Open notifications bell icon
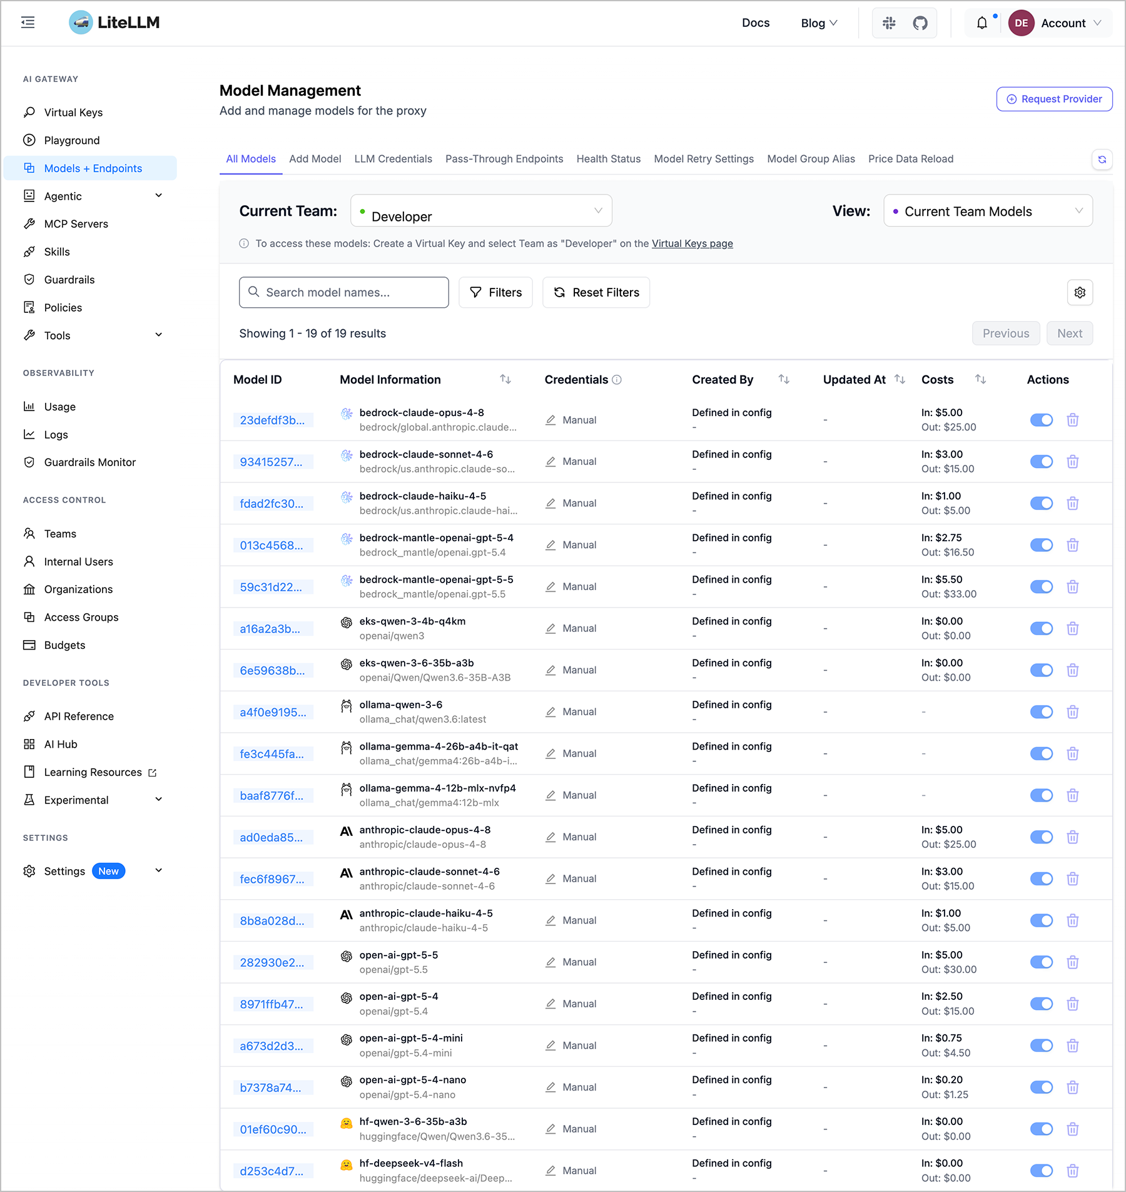Screen dimensions: 1126x1192 point(982,23)
